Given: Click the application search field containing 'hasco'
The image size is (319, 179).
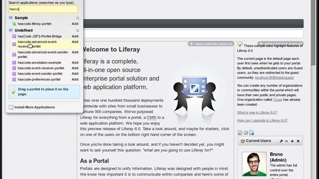Looking at the screenshot, I should point(43,9).
